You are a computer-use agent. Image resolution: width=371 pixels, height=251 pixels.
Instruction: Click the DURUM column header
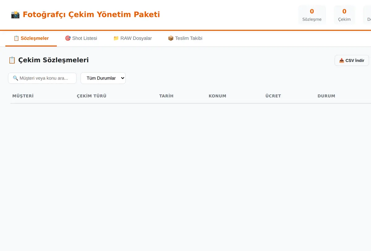coord(326,96)
